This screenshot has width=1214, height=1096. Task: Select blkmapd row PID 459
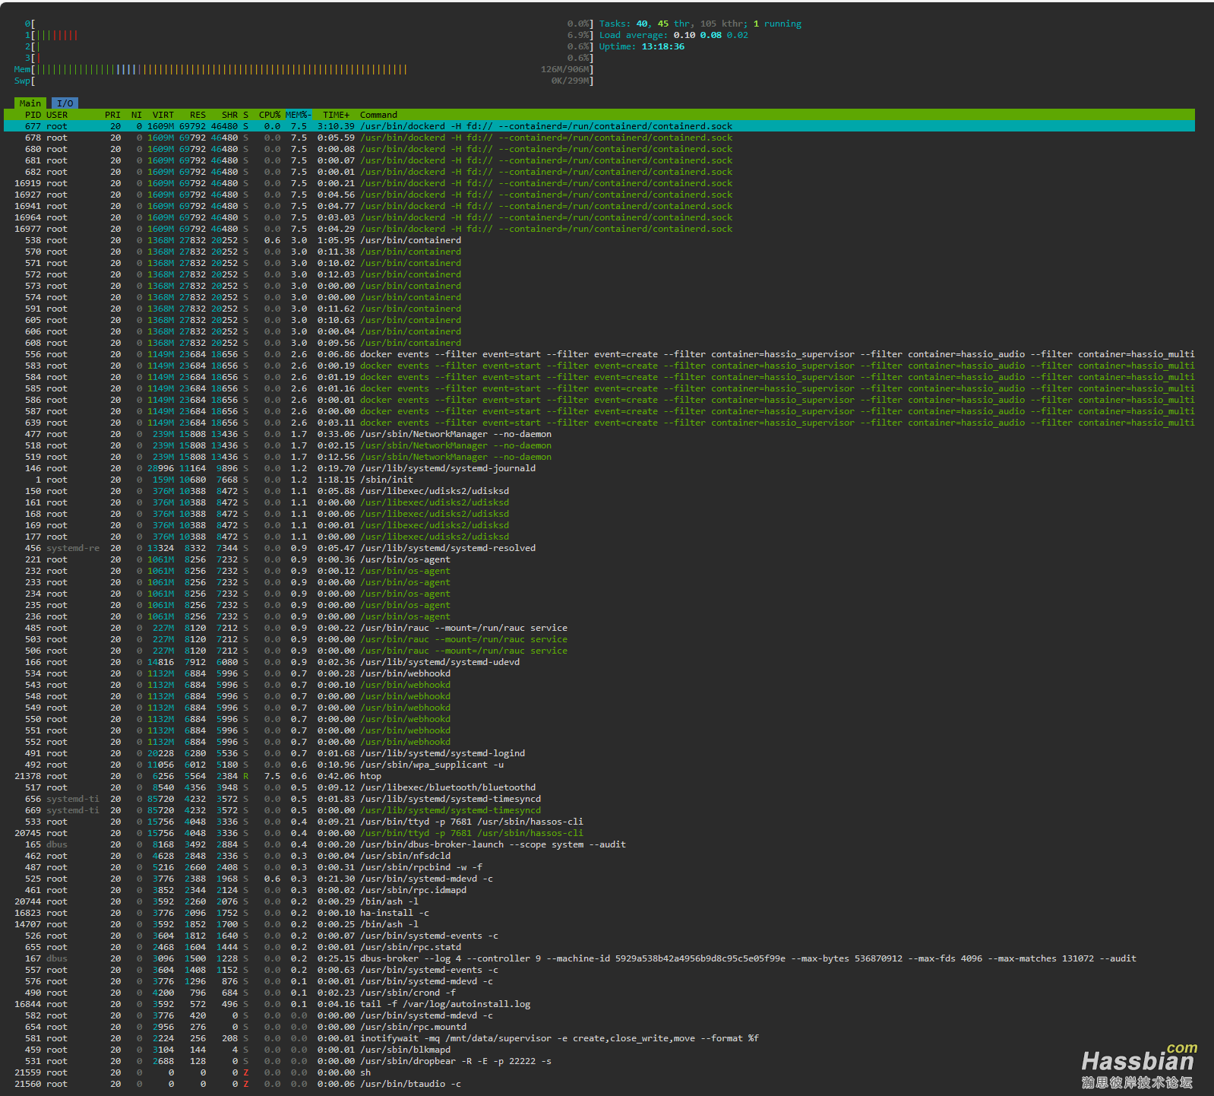[599, 1050]
